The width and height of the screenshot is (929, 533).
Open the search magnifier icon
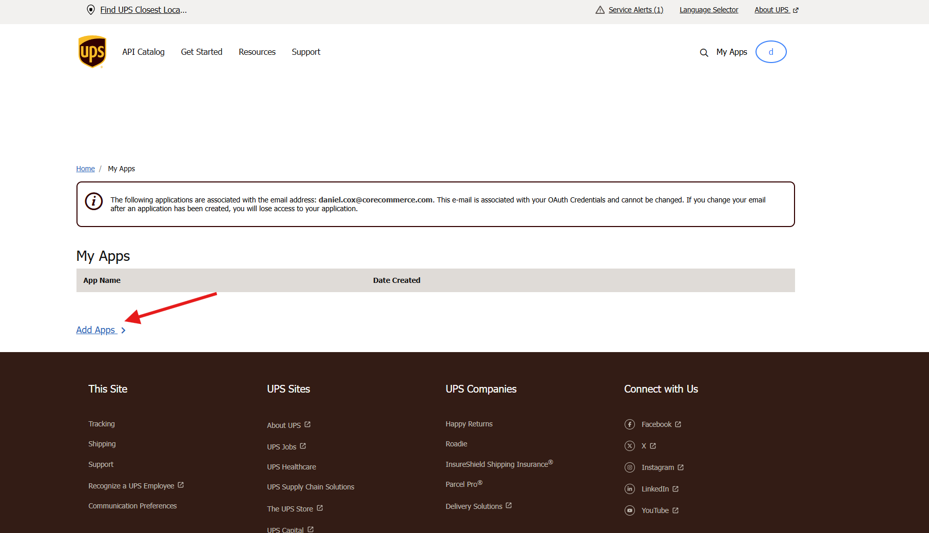click(704, 52)
